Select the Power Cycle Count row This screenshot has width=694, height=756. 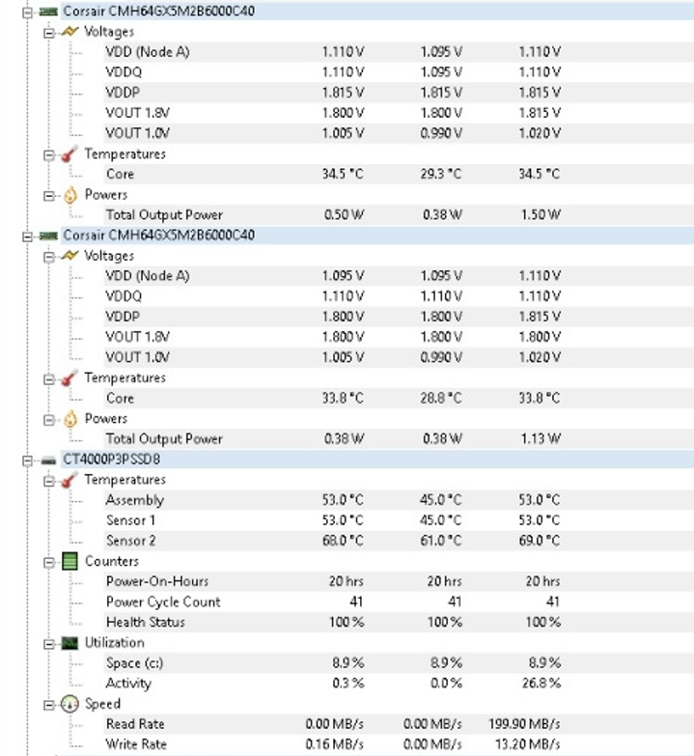pos(163,602)
